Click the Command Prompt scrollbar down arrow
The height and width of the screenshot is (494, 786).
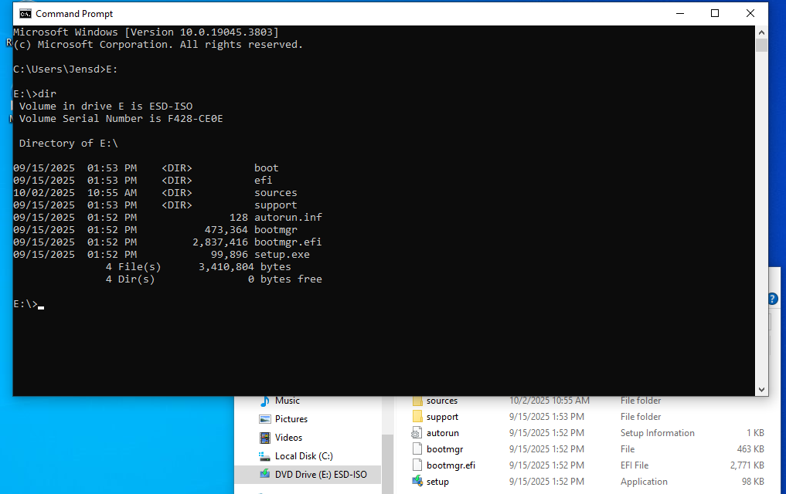point(761,390)
